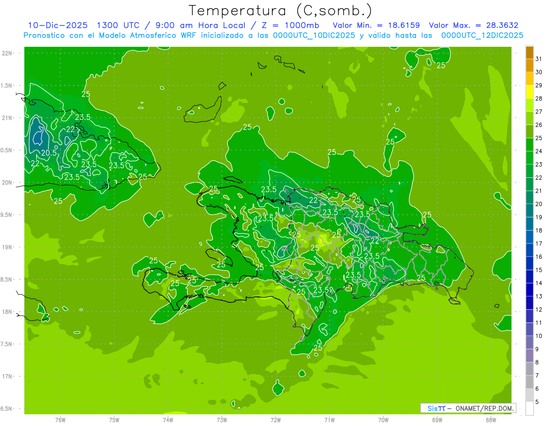Click the "28" value on color scale

(539, 98)
